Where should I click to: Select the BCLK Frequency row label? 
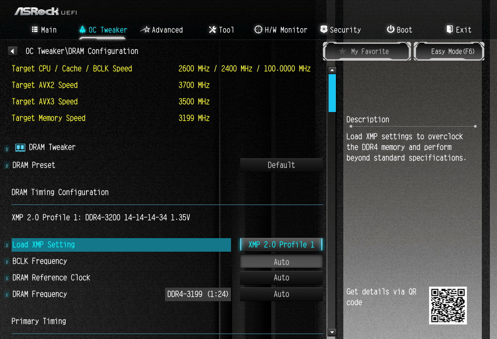[40, 261]
